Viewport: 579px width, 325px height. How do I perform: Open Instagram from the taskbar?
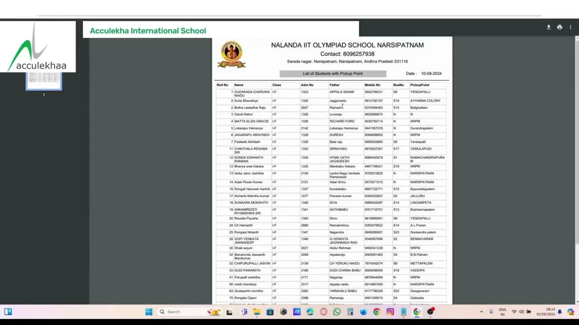tap(390, 311)
